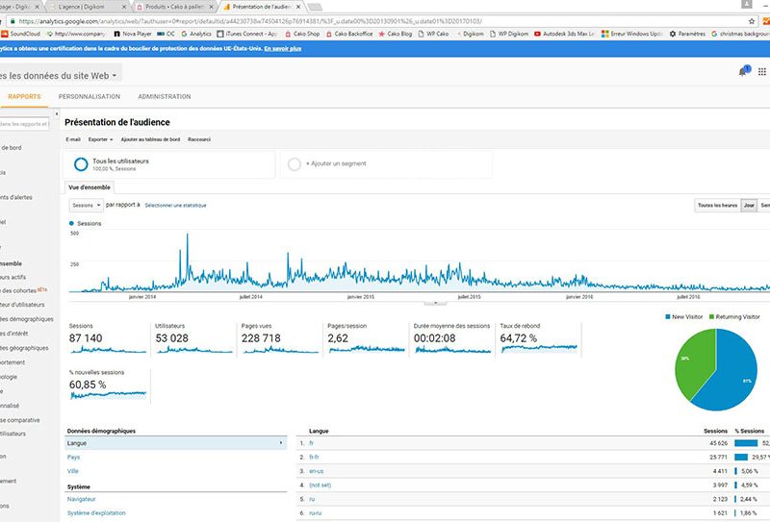
Task: Open iTunes Connect bookmark
Action: tap(247, 34)
